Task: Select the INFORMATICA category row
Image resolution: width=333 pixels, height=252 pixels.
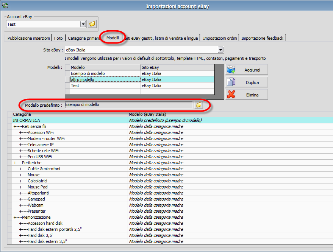Action: click(70, 120)
